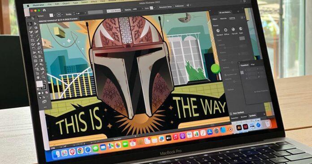The image size is (312, 164).
Task: Select the Shape Builder tool
Action: tap(35, 56)
